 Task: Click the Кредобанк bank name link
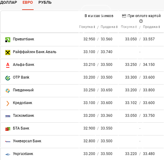(22, 103)
